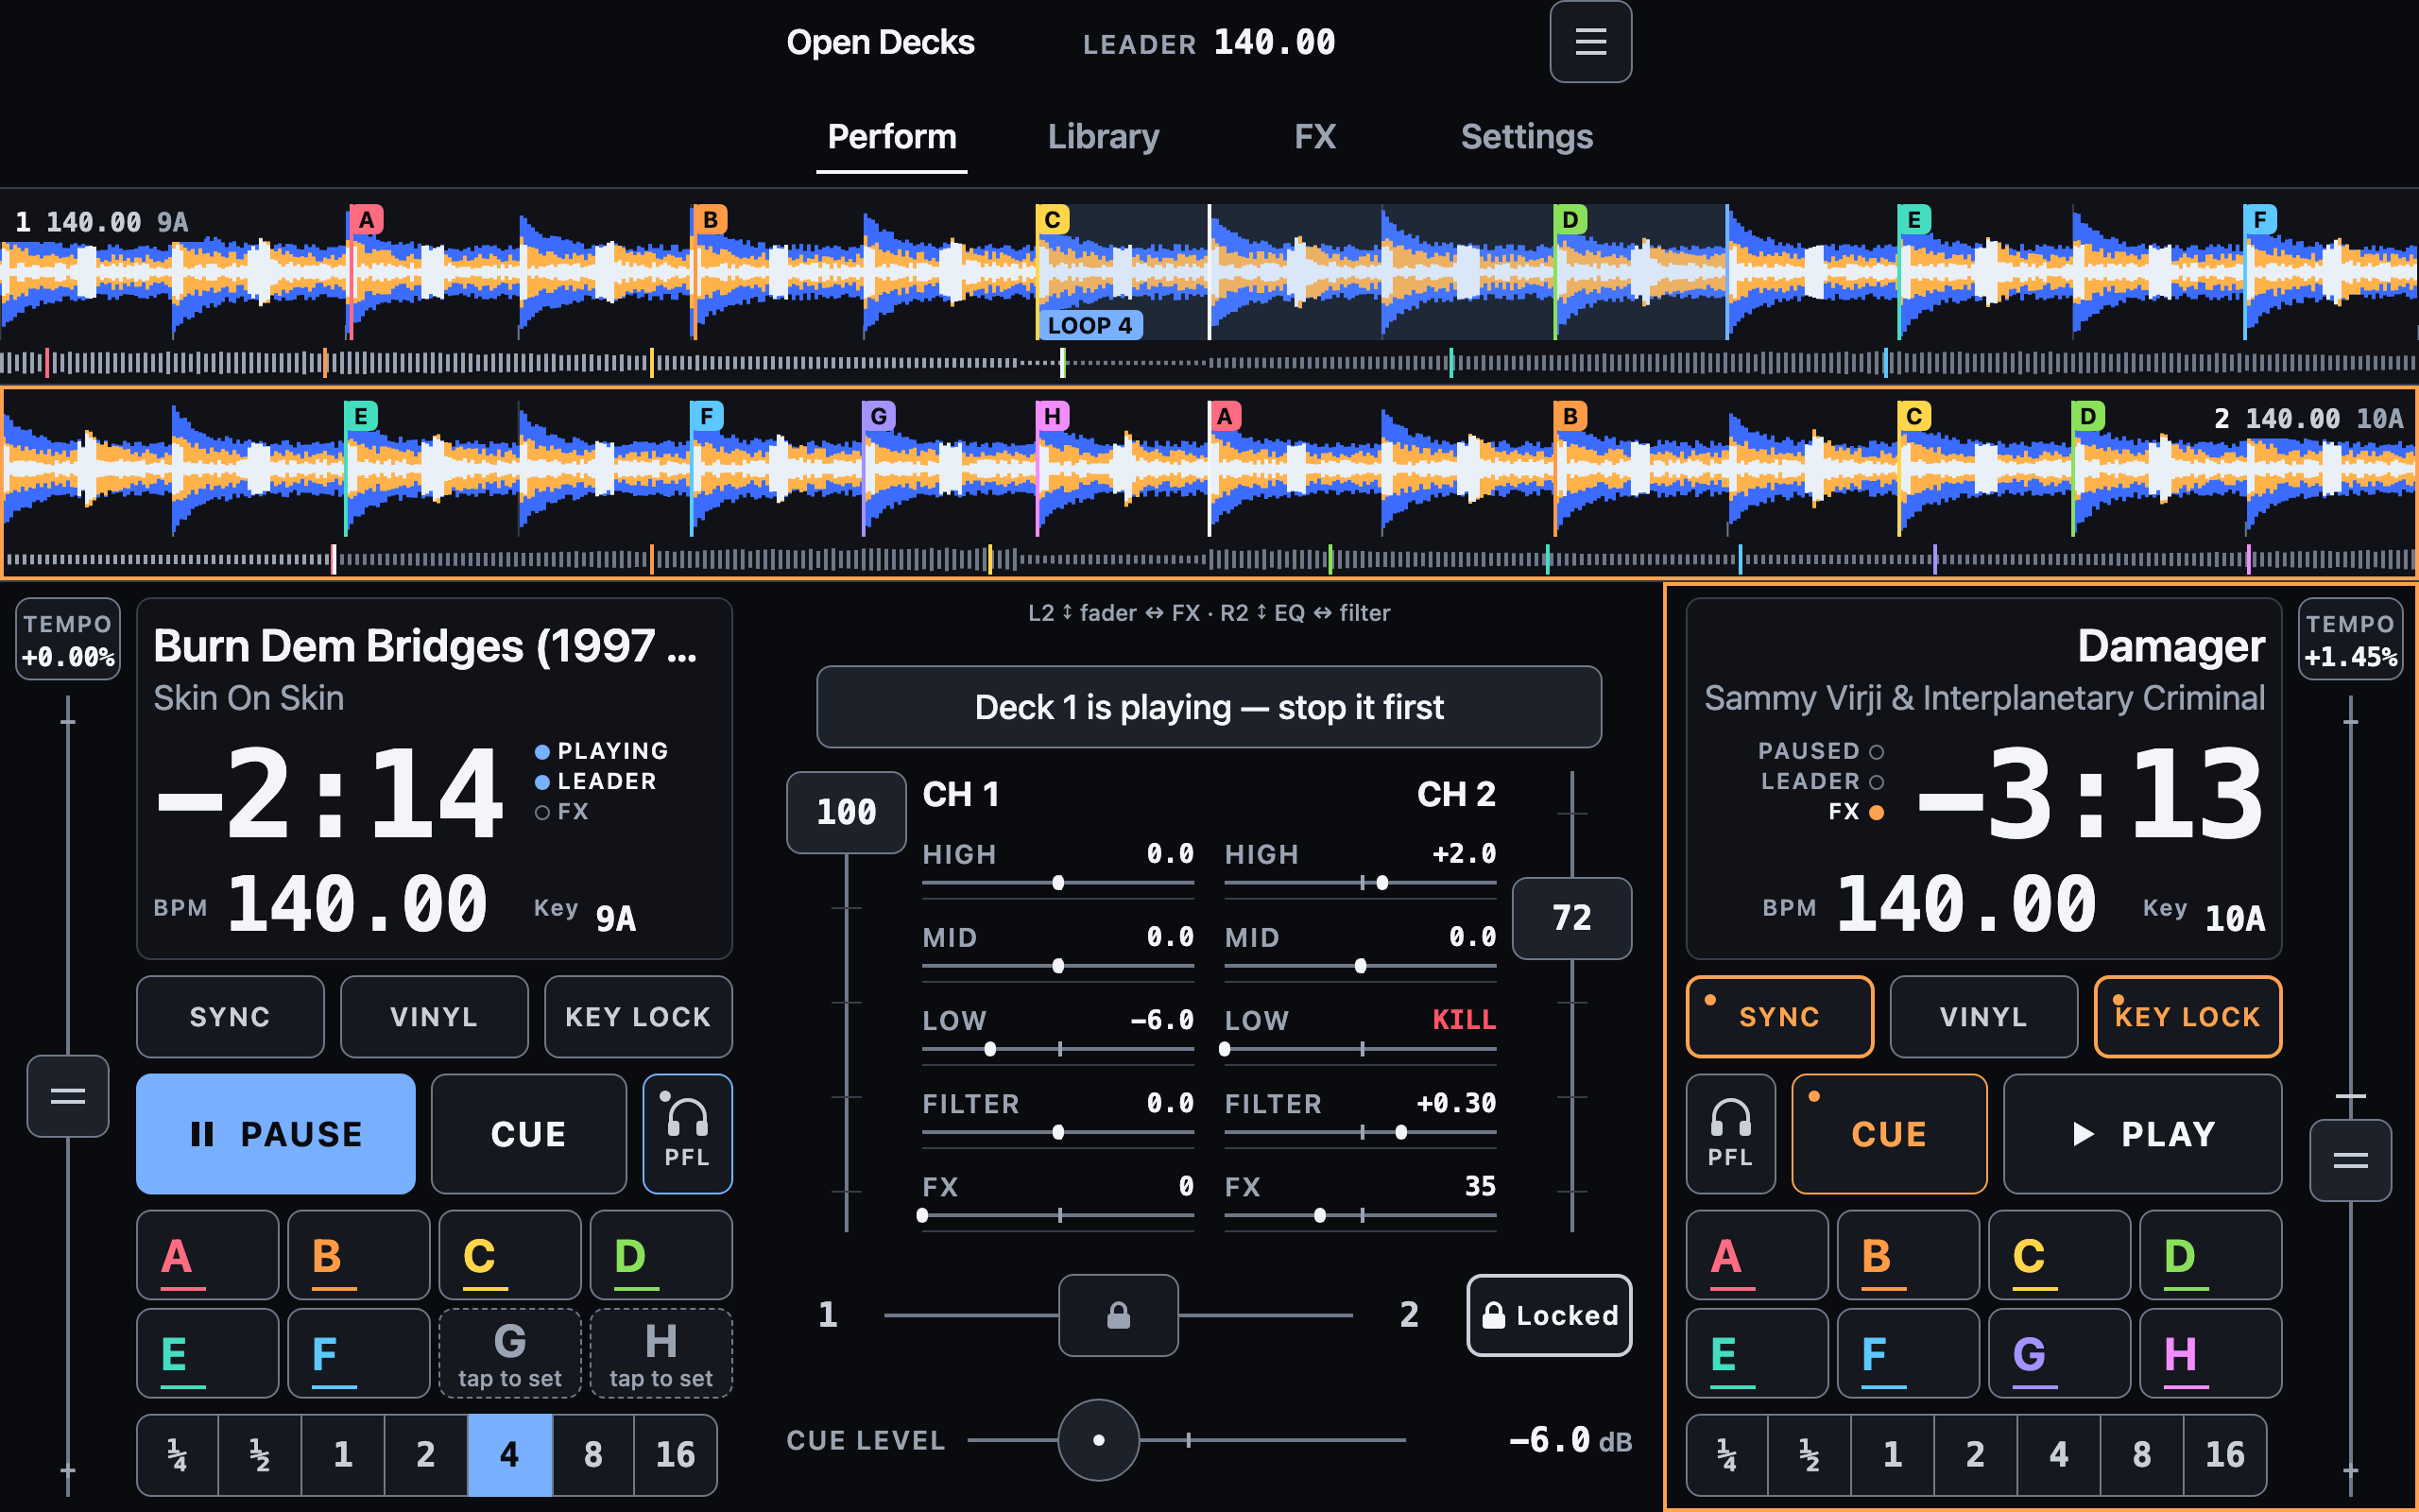This screenshot has height=1512, width=2419.
Task: Click CH 1 HIGH EQ slider
Action: [x=1057, y=883]
